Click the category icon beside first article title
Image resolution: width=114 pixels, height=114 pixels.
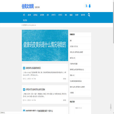(24, 68)
